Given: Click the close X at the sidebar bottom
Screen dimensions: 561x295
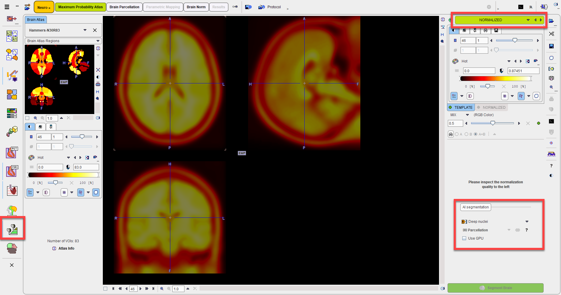Looking at the screenshot, I should click(x=12, y=265).
